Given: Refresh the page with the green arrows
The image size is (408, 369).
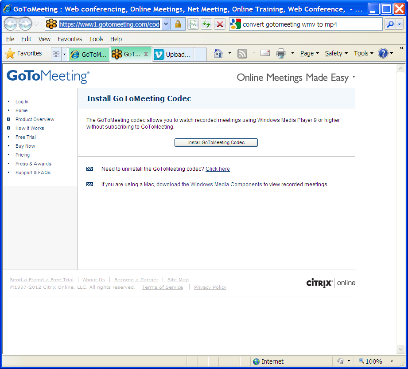Looking at the screenshot, I should 206,24.
